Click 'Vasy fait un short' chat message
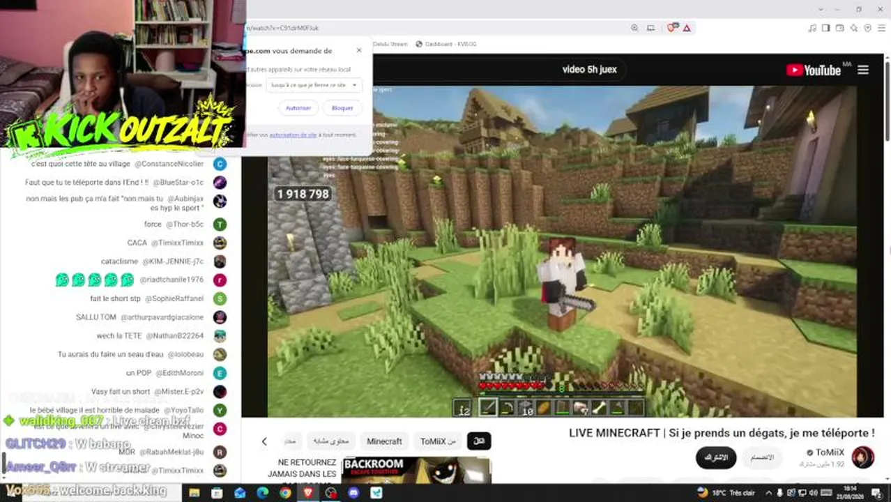This screenshot has width=891, height=502. [121, 392]
